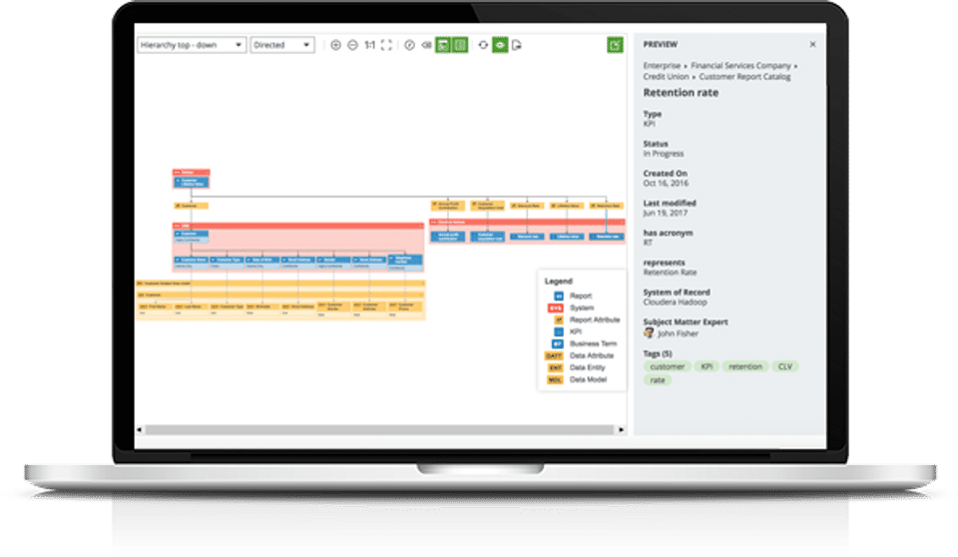Image resolution: width=958 pixels, height=557 pixels.
Task: Click the Cloudera Hadoop system value
Action: (x=675, y=302)
